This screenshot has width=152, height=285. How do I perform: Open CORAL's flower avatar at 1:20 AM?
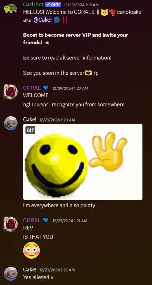[x=11, y=92]
